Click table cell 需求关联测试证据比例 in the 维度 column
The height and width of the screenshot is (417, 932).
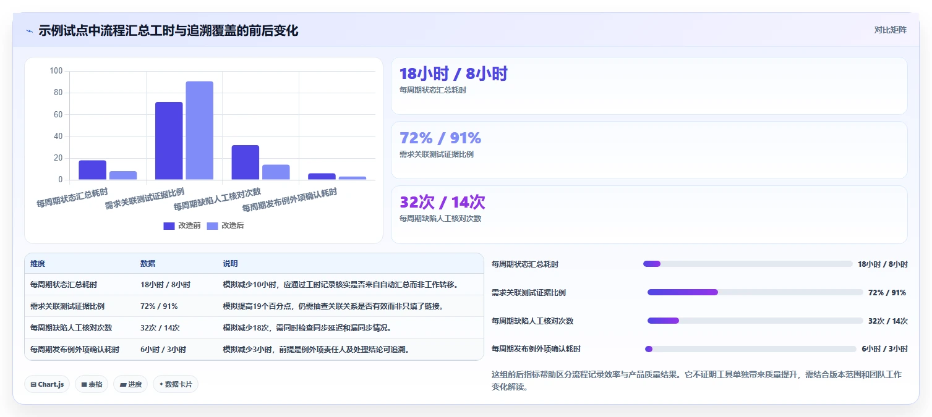coord(67,306)
